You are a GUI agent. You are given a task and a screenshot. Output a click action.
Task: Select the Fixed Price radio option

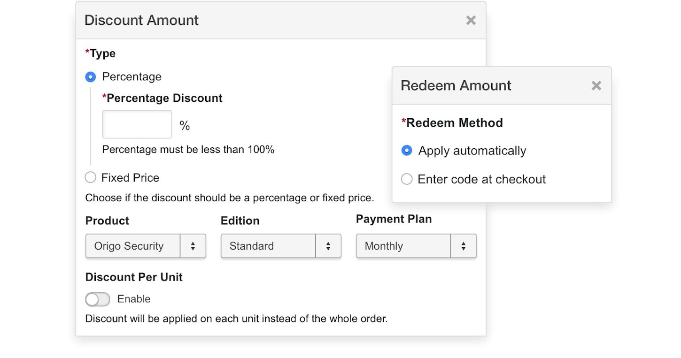coord(91,178)
